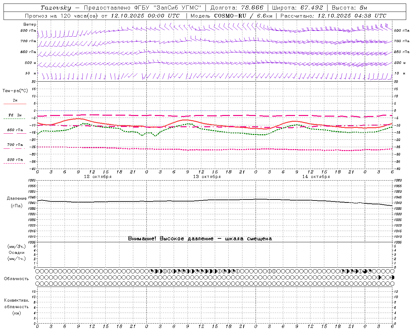Click the 850 гПа entry in the temperature legend
The height and width of the screenshot is (329, 411).
coord(15,130)
